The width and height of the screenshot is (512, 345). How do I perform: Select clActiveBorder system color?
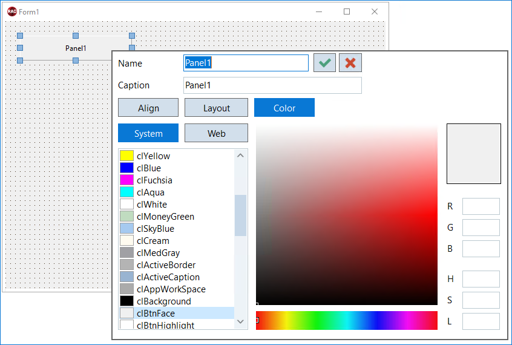point(177,264)
